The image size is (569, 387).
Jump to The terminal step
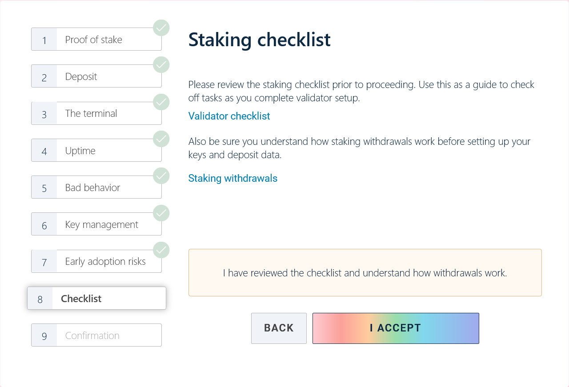96,114
